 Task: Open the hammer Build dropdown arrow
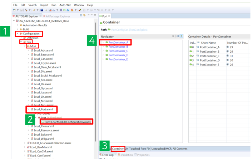click(x=30, y=10)
